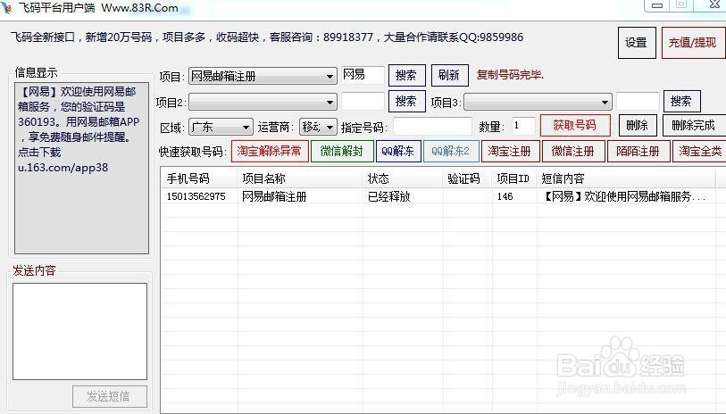Click the QQ解冻 quick button
The height and width of the screenshot is (414, 726).
[x=398, y=152]
